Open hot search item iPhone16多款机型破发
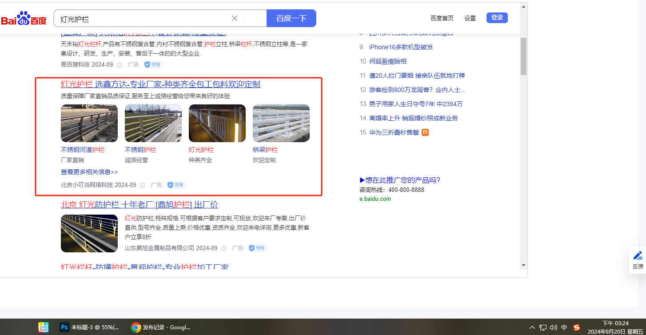The width and height of the screenshot is (646, 335). point(401,47)
